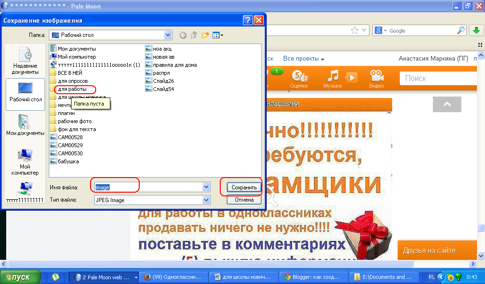
Task: Select image file CAM00529
Action: pyautogui.click(x=66, y=145)
